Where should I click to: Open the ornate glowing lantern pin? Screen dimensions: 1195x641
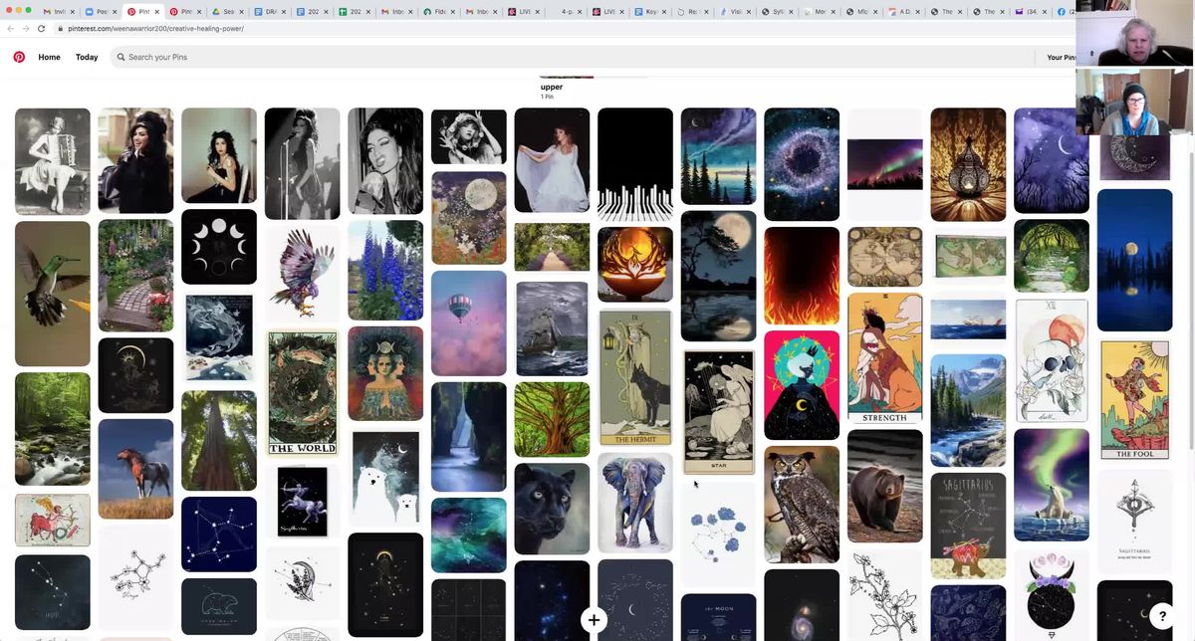[x=968, y=164]
